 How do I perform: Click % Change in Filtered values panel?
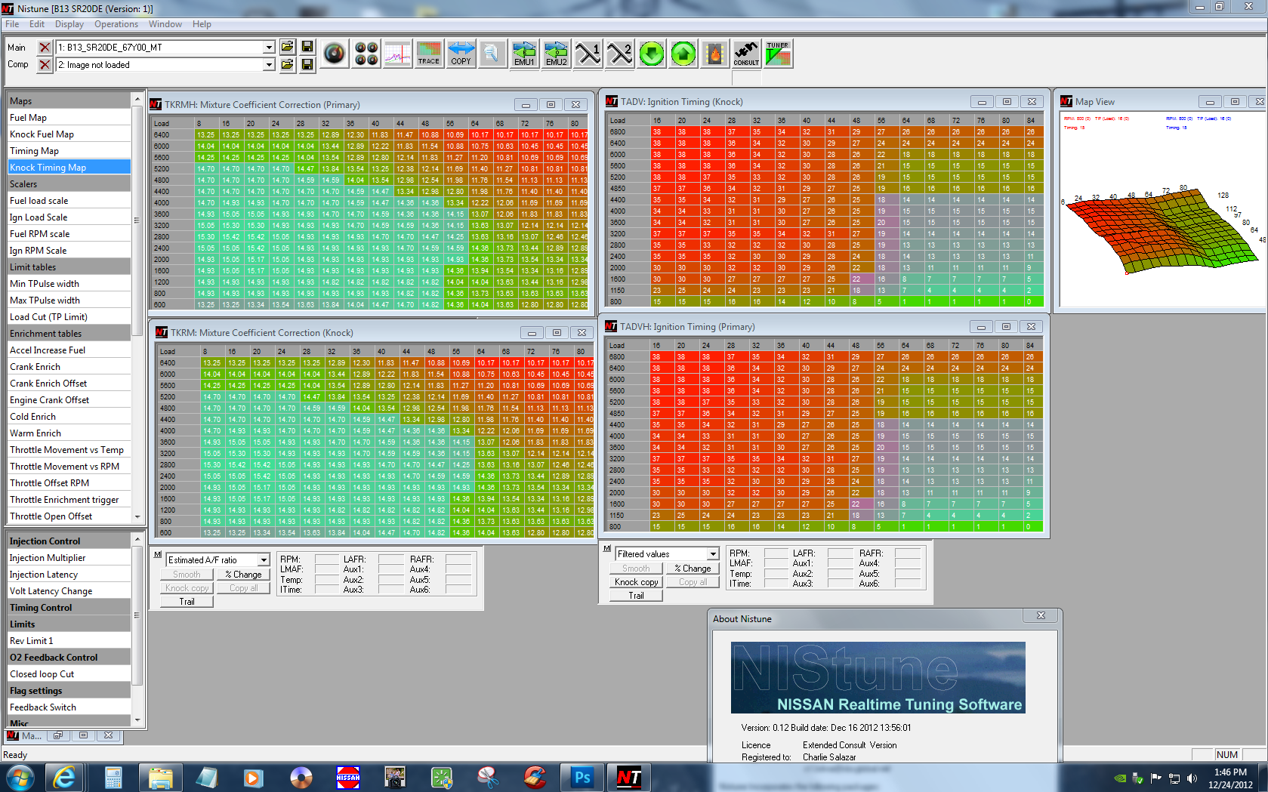(x=693, y=569)
